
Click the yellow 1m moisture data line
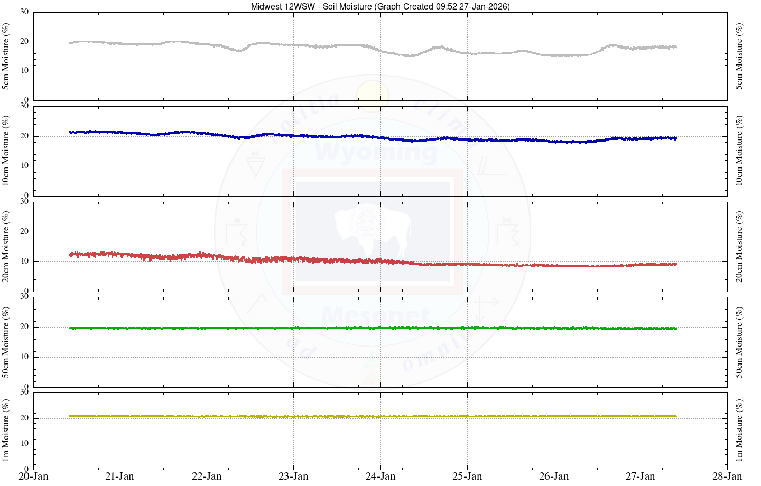tap(370, 416)
